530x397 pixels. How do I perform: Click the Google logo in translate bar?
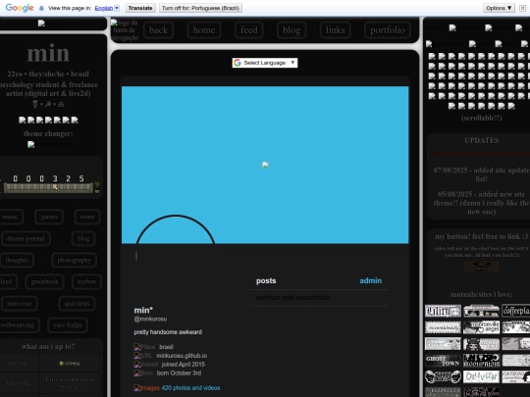[x=20, y=8]
